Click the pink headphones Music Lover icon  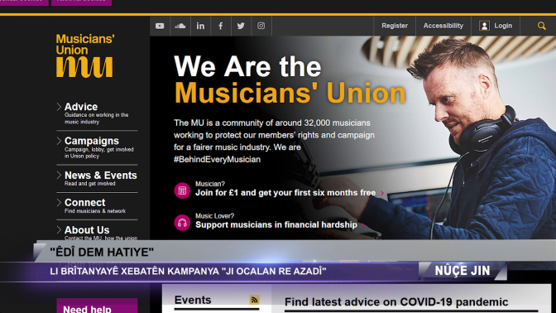pos(182,223)
